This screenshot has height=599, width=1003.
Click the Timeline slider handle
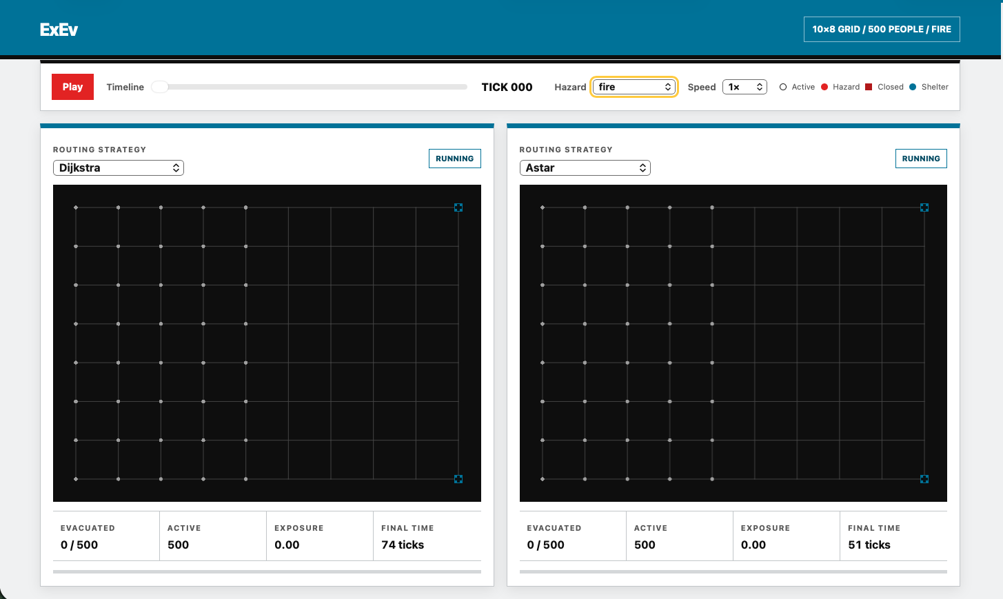(x=159, y=87)
